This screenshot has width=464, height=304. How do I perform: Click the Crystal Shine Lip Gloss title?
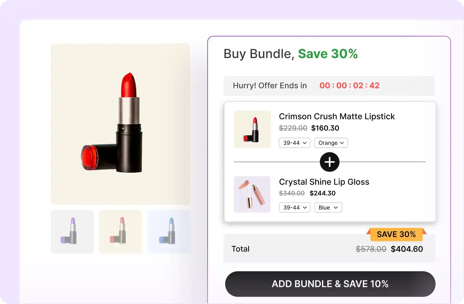pyautogui.click(x=324, y=182)
